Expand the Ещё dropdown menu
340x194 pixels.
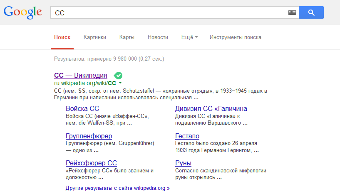tap(189, 37)
